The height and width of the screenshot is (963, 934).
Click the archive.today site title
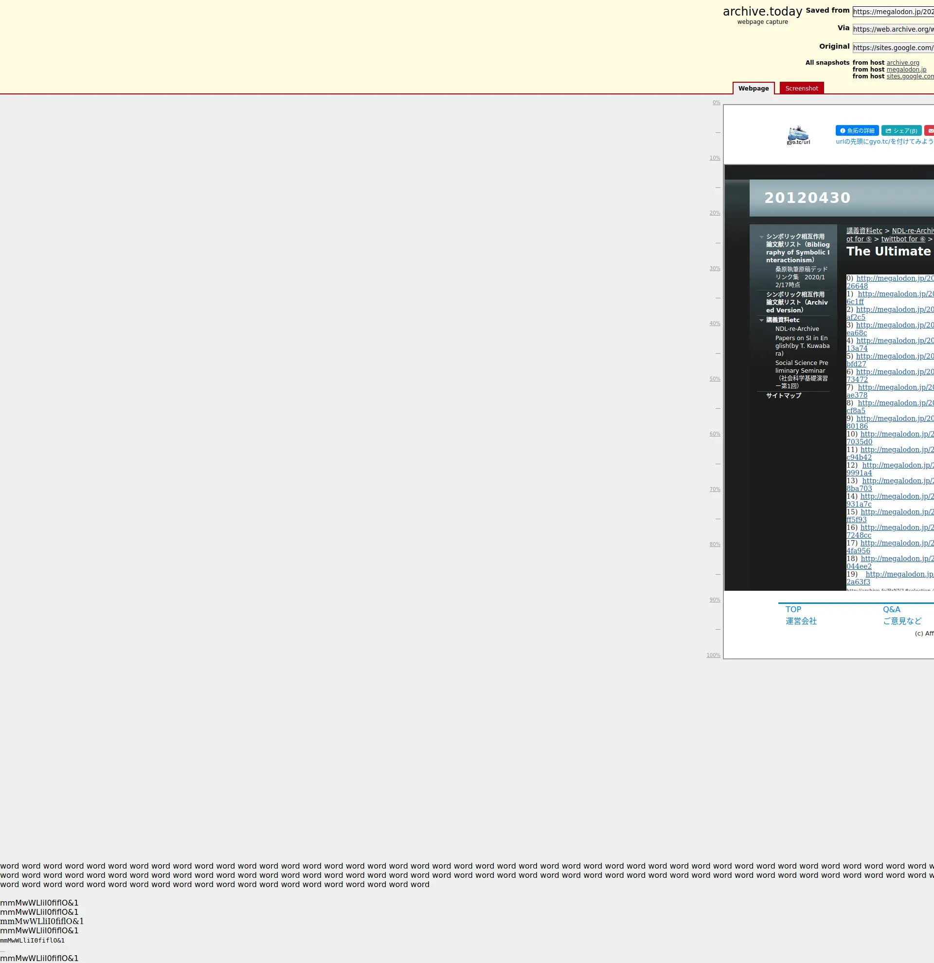[762, 11]
